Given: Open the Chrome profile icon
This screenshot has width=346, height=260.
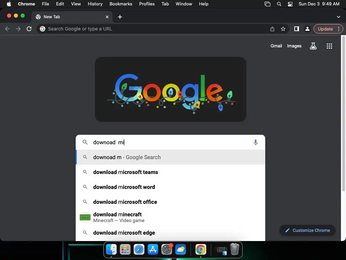Looking at the screenshot, I should coord(307,29).
